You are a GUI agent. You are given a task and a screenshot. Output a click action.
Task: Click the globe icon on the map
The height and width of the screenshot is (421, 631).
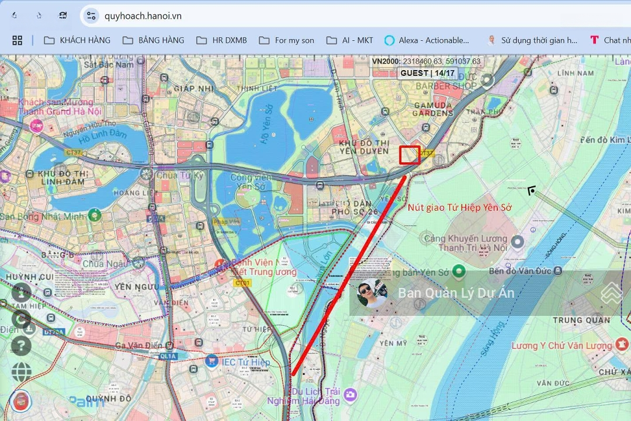(22, 372)
